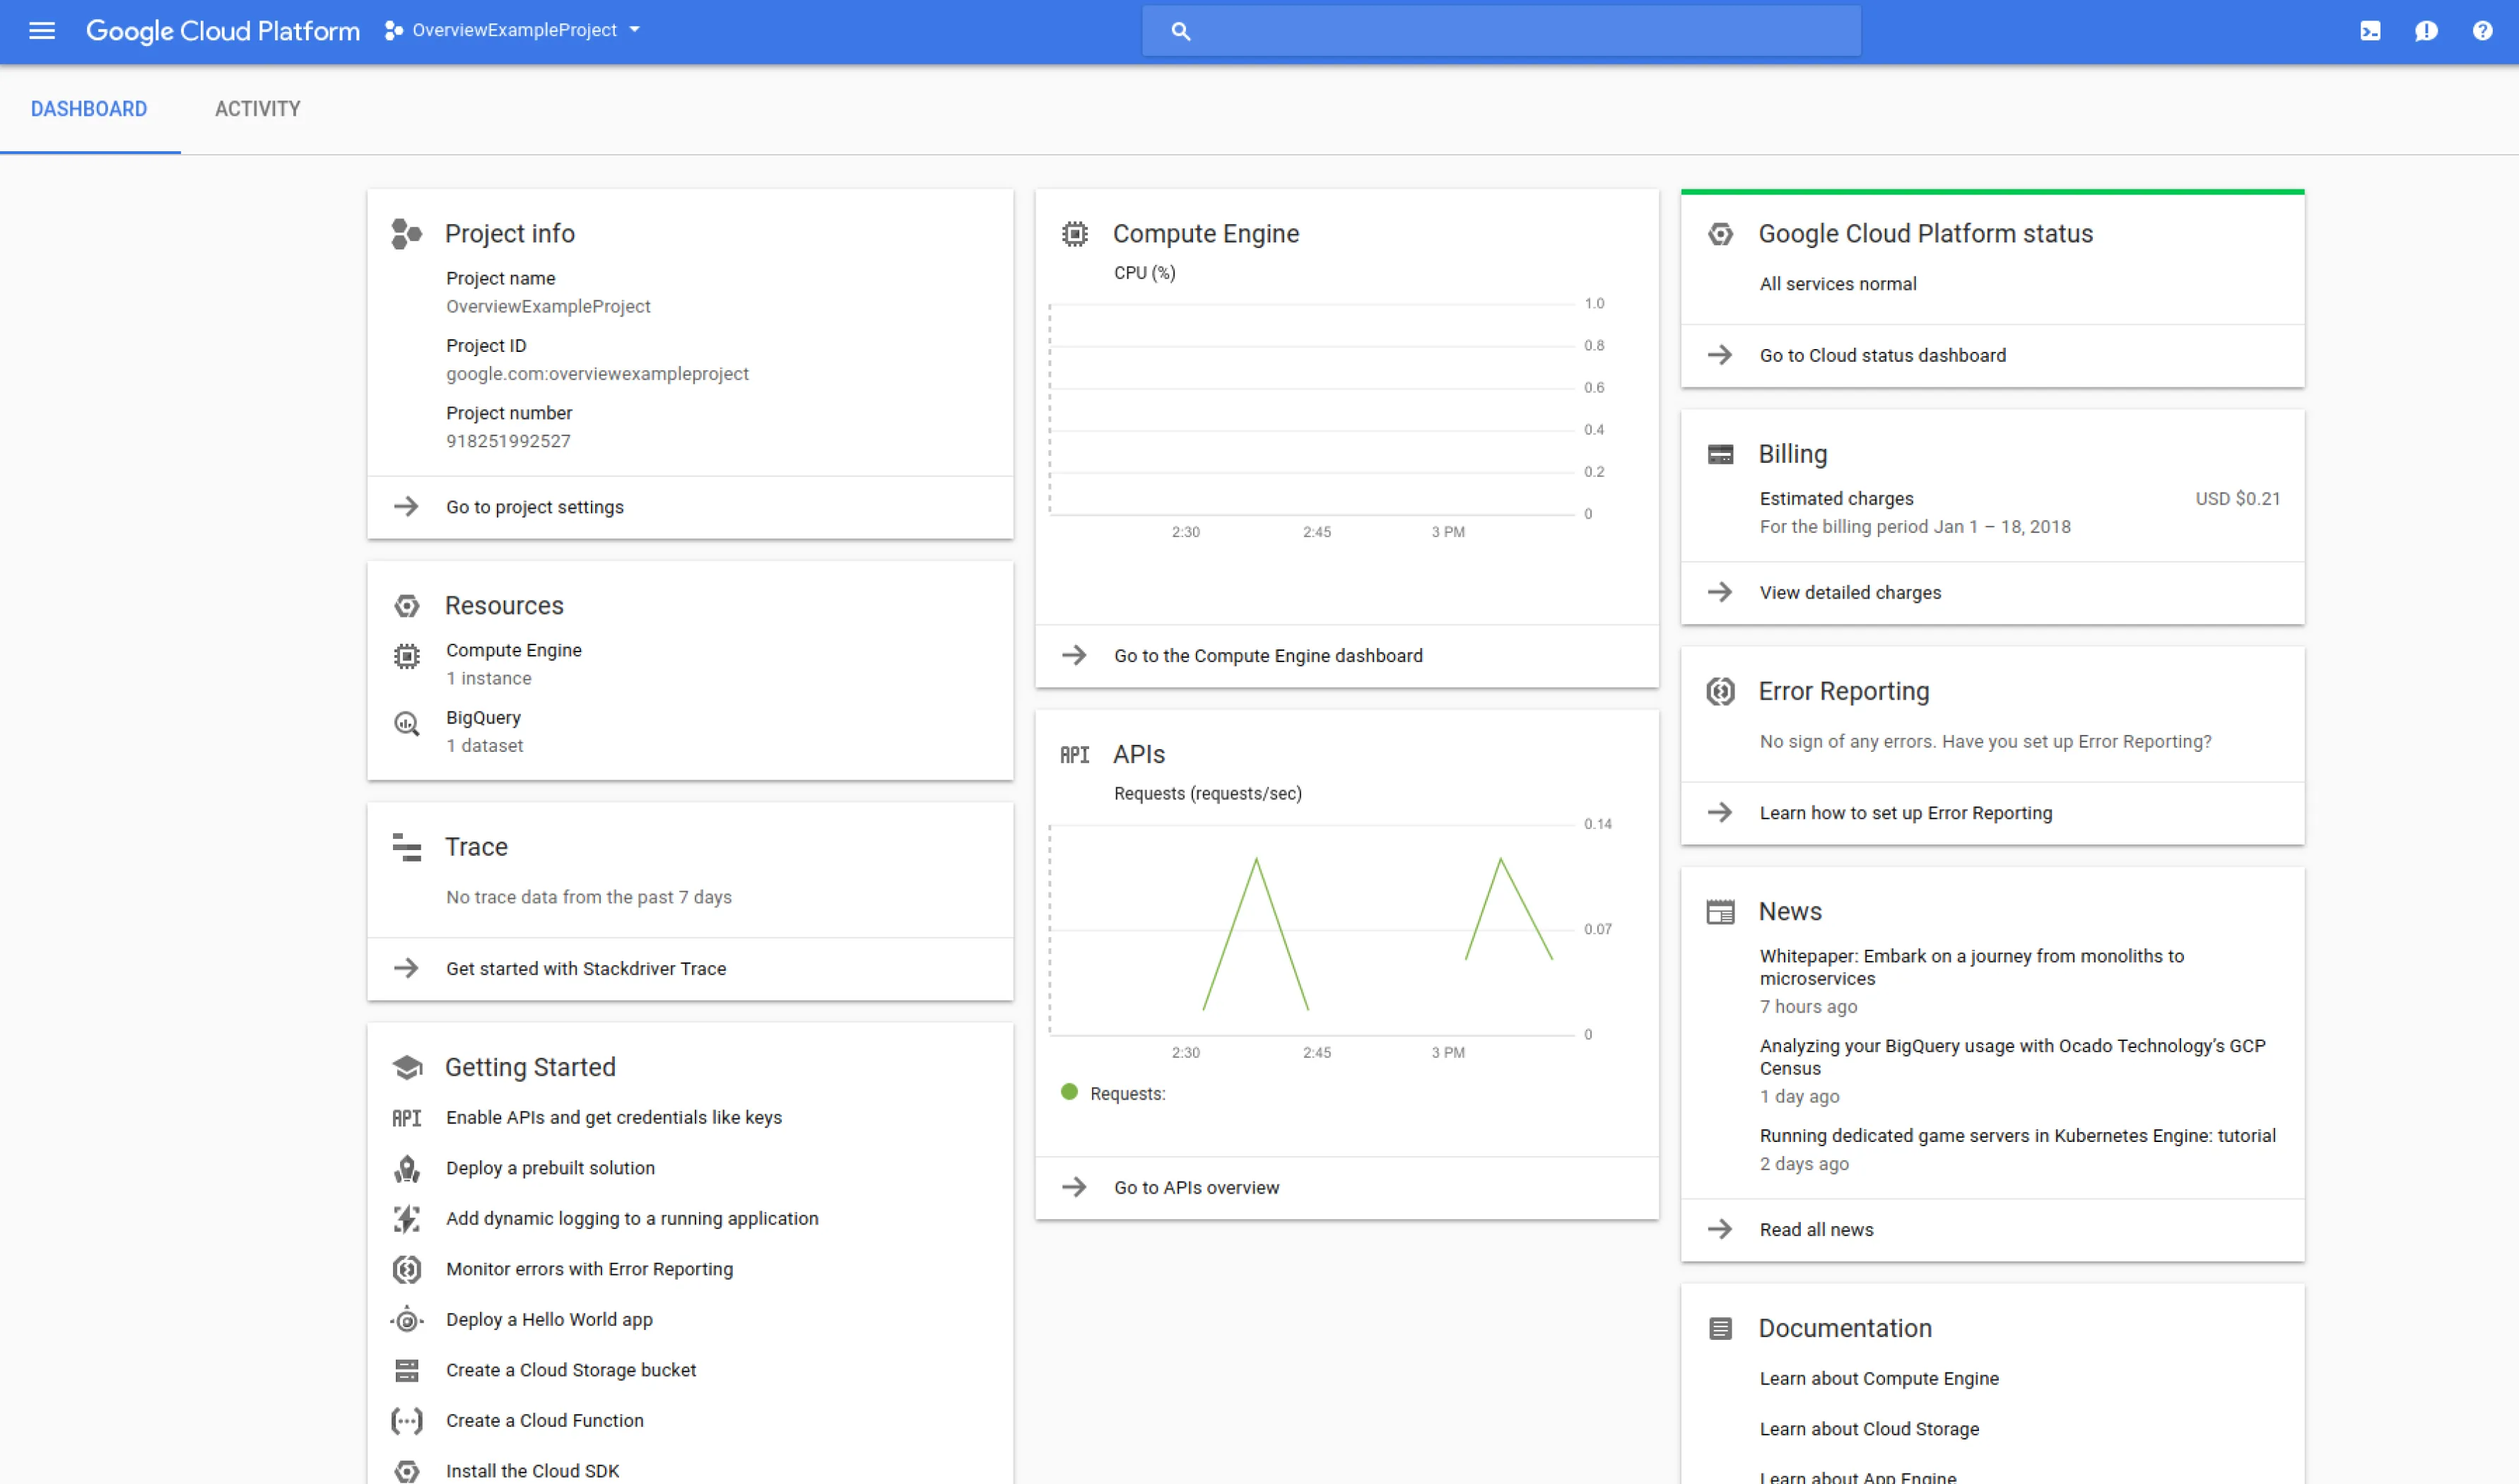The width and height of the screenshot is (2519, 1484).
Task: Open the hamburger navigation menu
Action: coord(42,31)
